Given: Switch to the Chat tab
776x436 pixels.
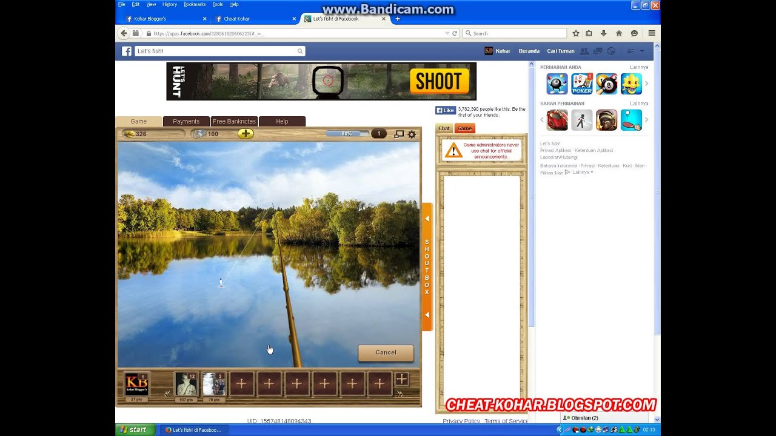Looking at the screenshot, I should 444,128.
